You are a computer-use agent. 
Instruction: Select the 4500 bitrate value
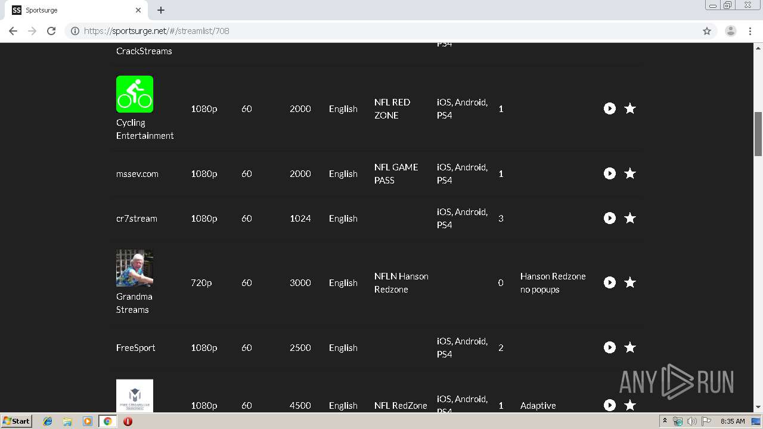(300, 406)
